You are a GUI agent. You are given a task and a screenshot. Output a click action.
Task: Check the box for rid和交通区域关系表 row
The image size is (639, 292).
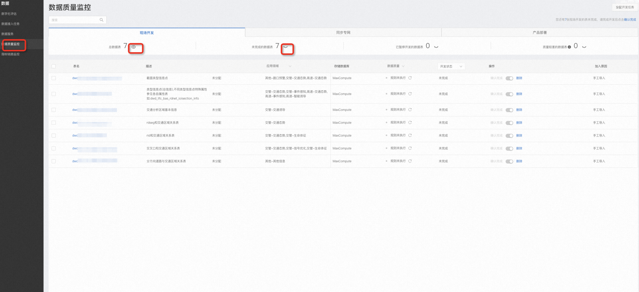(x=54, y=136)
